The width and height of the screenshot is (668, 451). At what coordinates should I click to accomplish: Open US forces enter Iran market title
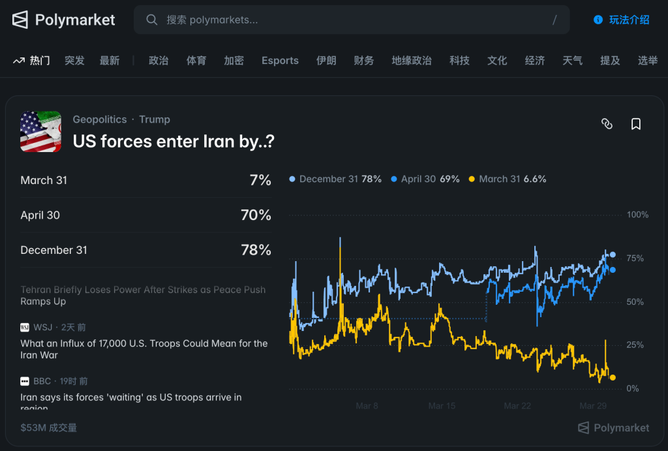pyautogui.click(x=174, y=142)
